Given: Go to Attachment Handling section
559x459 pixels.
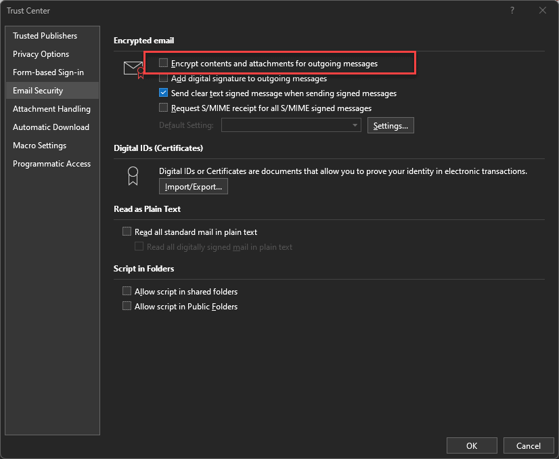Looking at the screenshot, I should tap(51, 109).
